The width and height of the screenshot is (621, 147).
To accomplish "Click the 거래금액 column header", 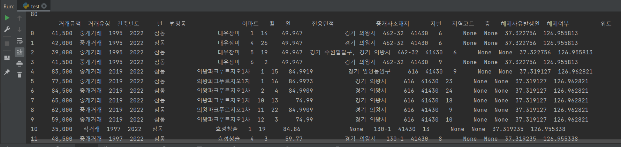I will (70, 24).
